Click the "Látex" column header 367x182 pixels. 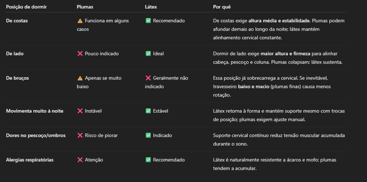coord(151,7)
